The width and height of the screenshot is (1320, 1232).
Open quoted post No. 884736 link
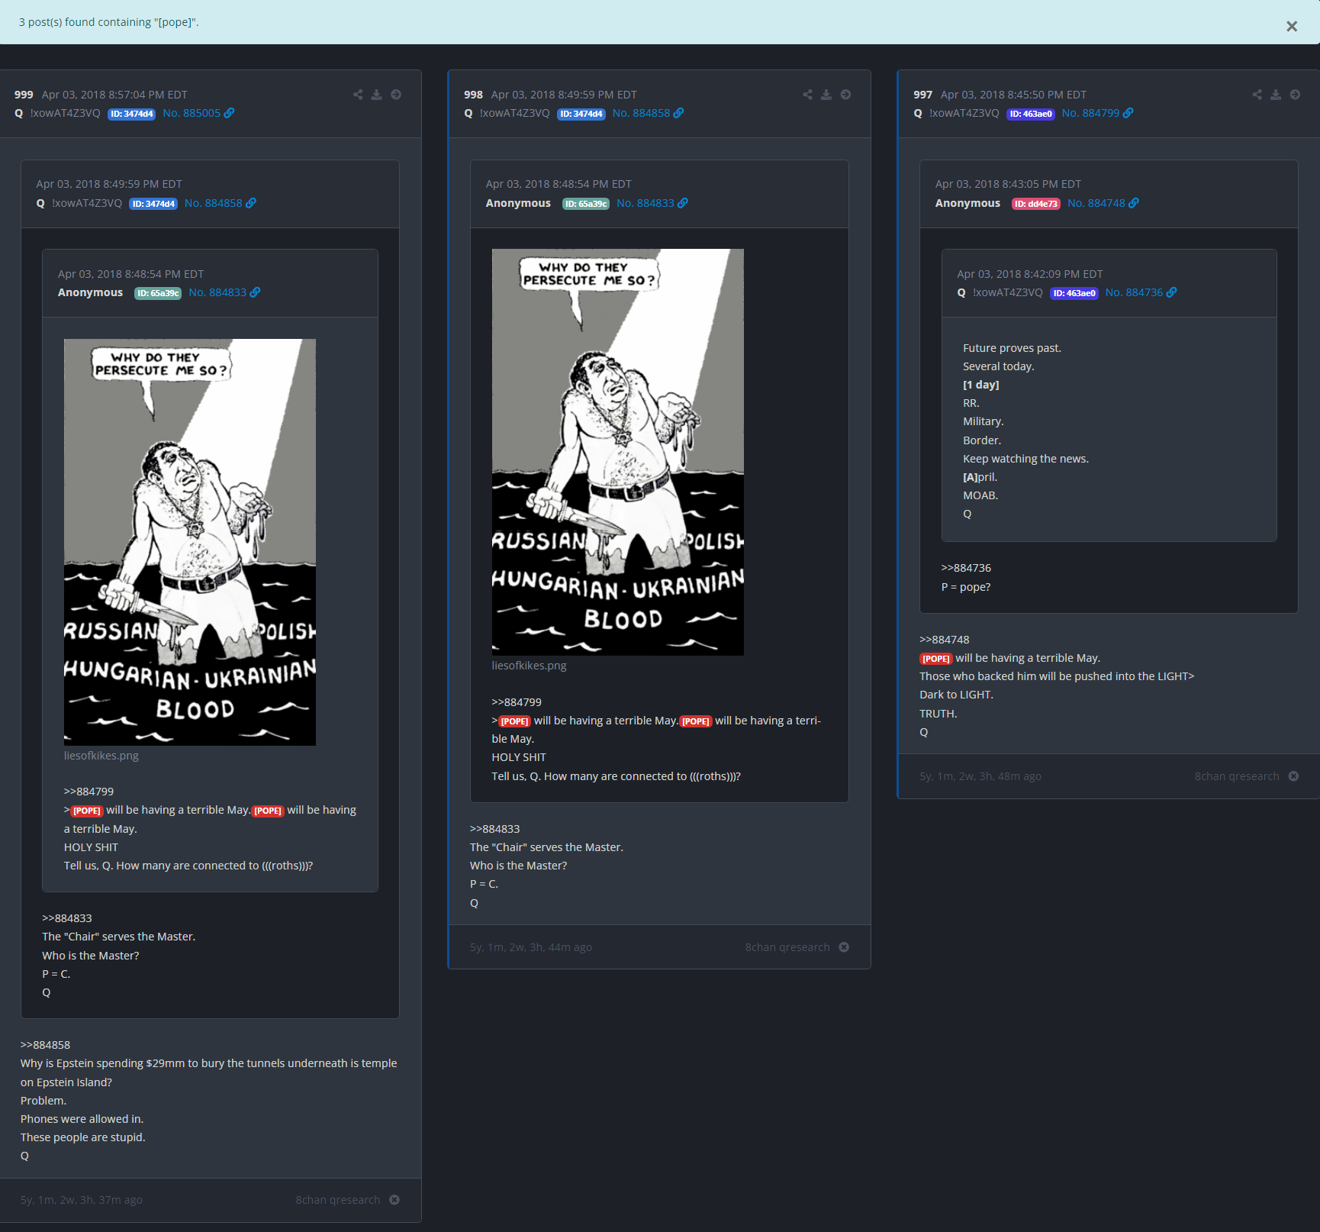pos(1135,292)
